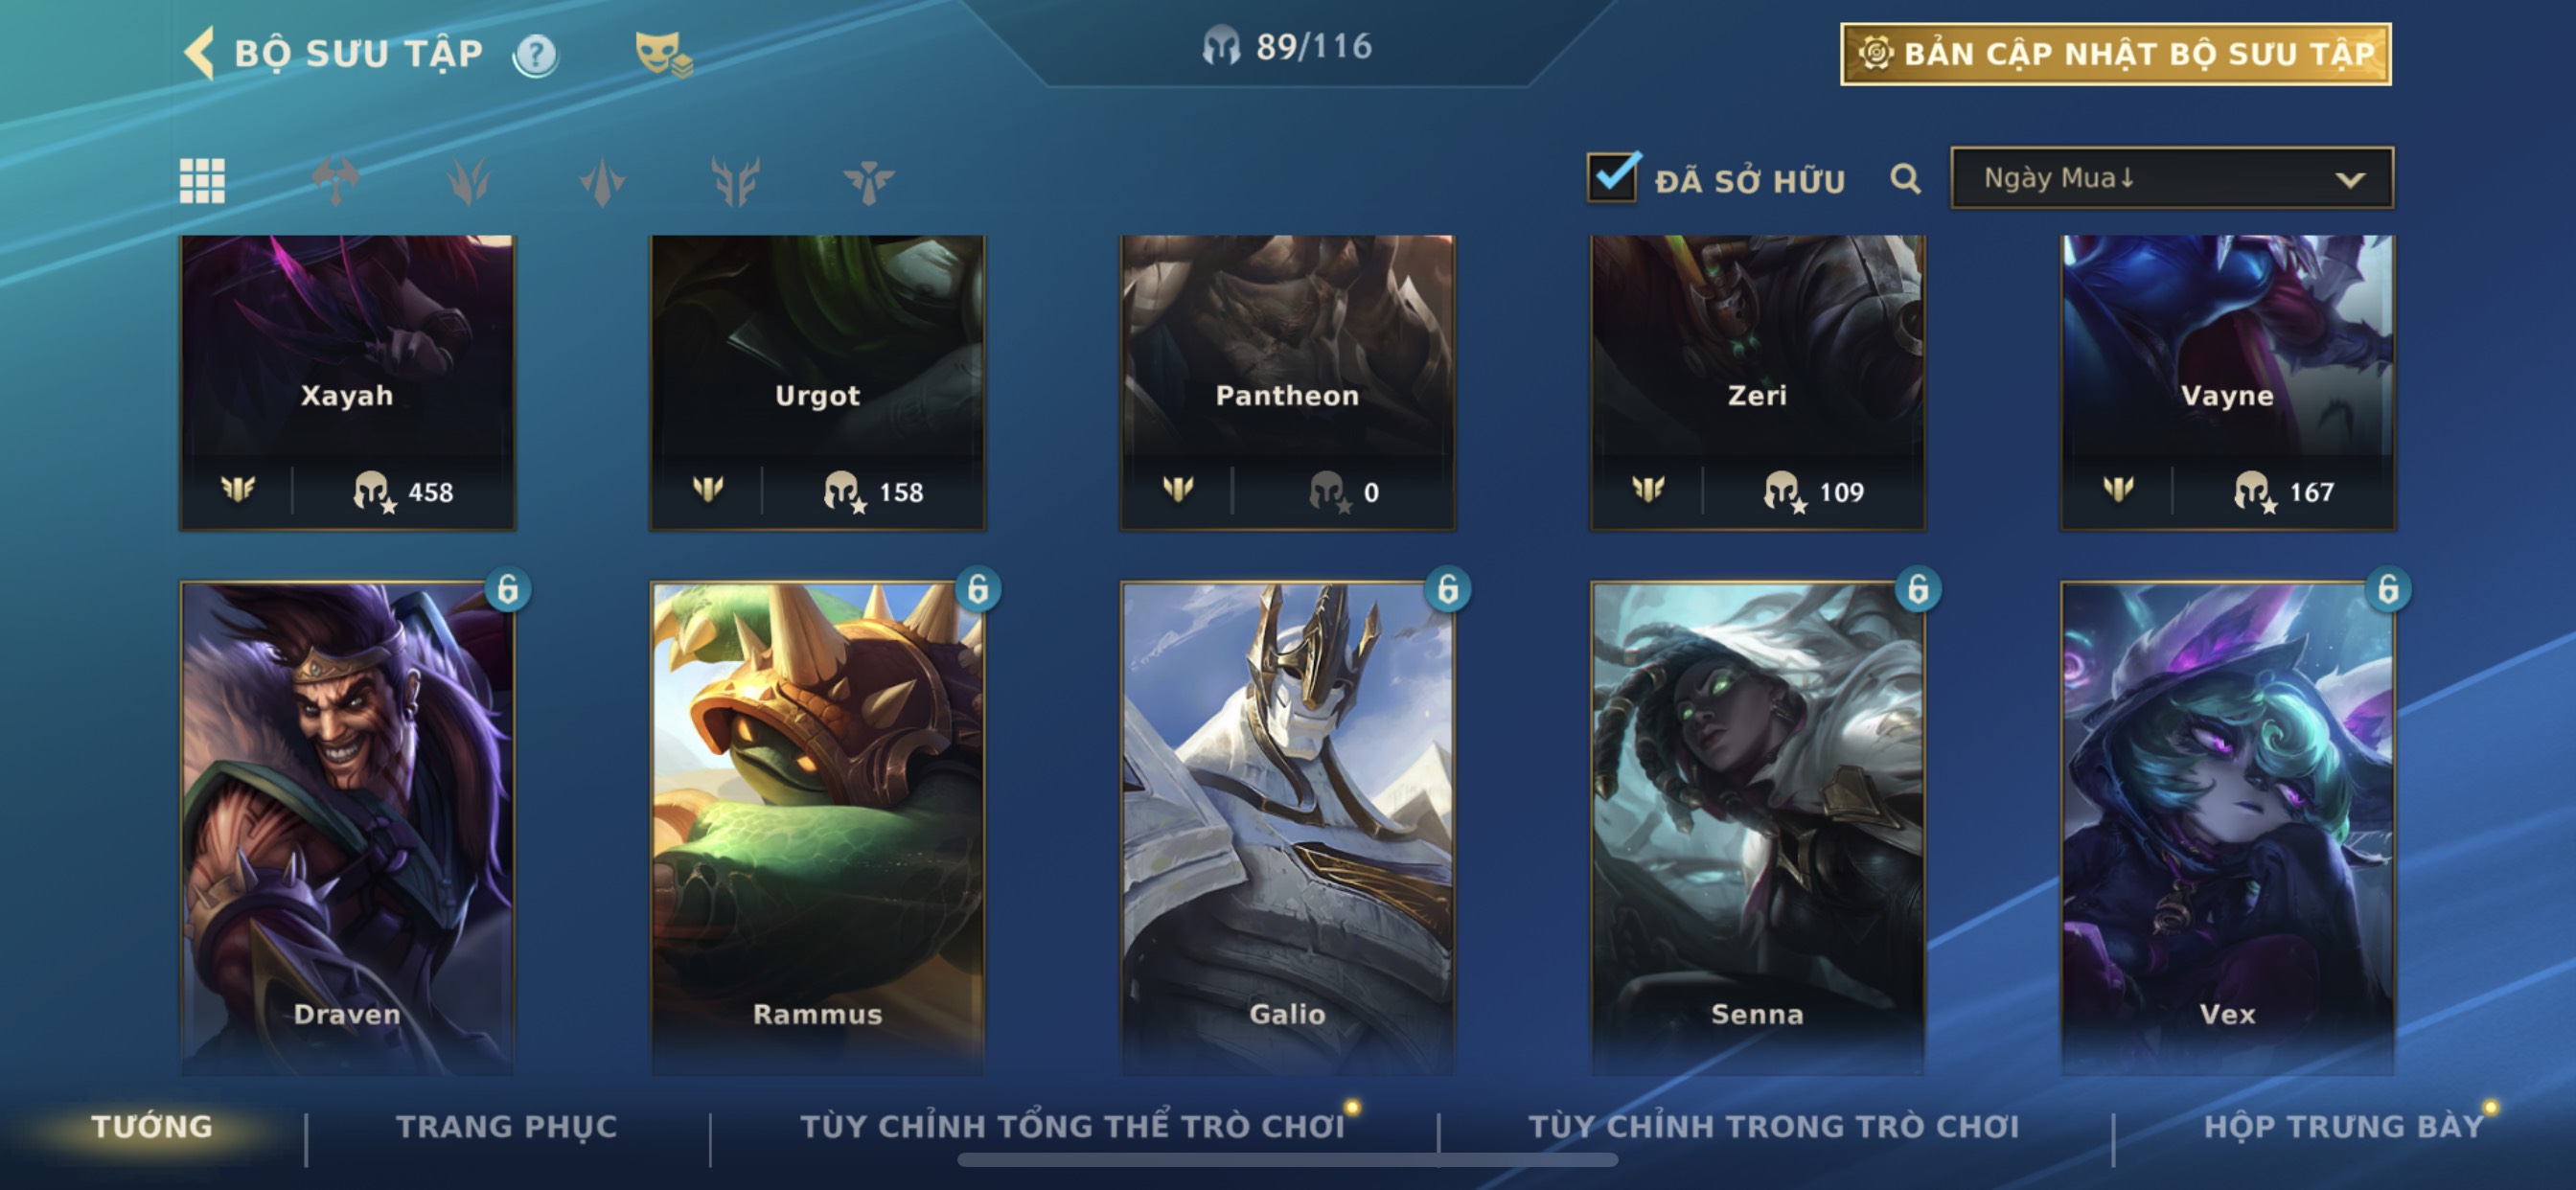Select the all champions grid filter
Screen dimensions: 2576x1190
(202, 181)
